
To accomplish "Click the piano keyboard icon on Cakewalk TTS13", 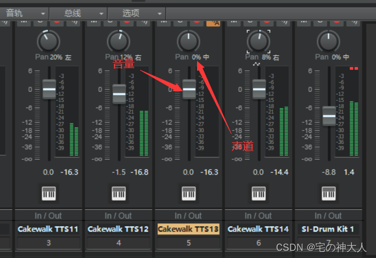I will pyautogui.click(x=189, y=193).
